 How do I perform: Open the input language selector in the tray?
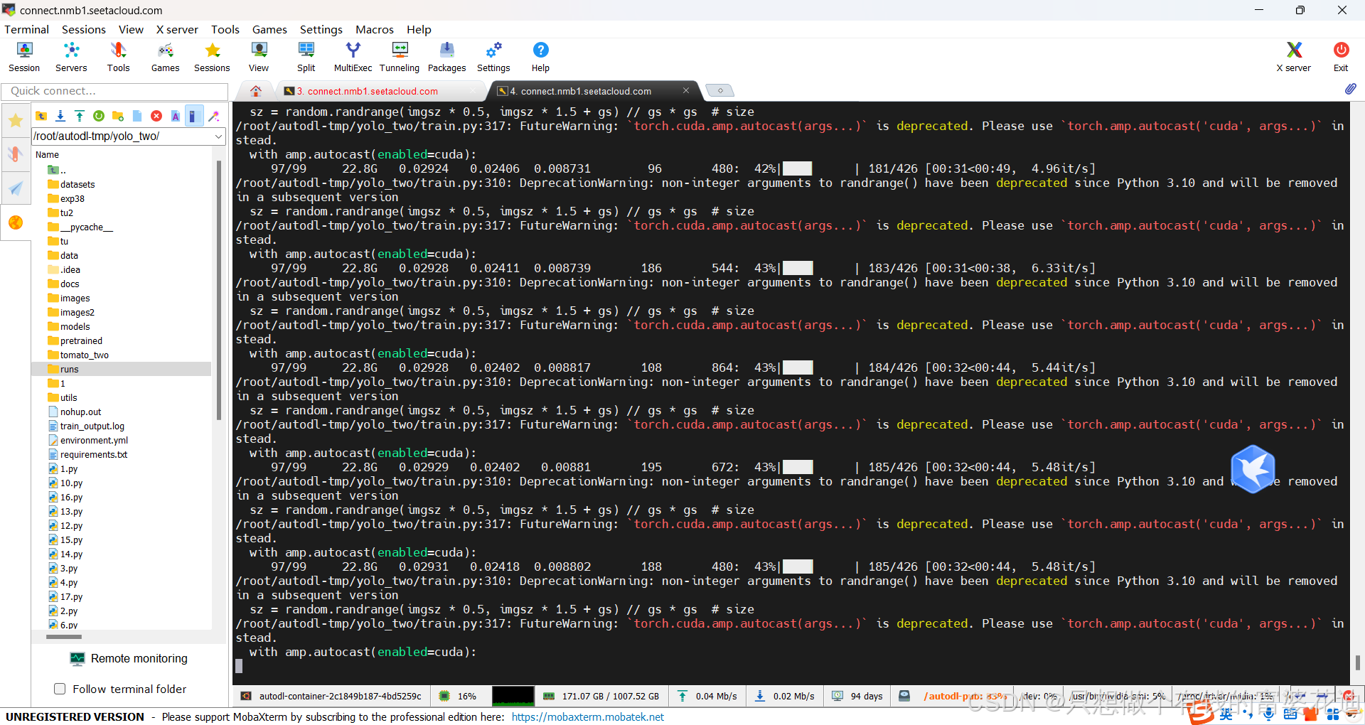[x=1224, y=714]
